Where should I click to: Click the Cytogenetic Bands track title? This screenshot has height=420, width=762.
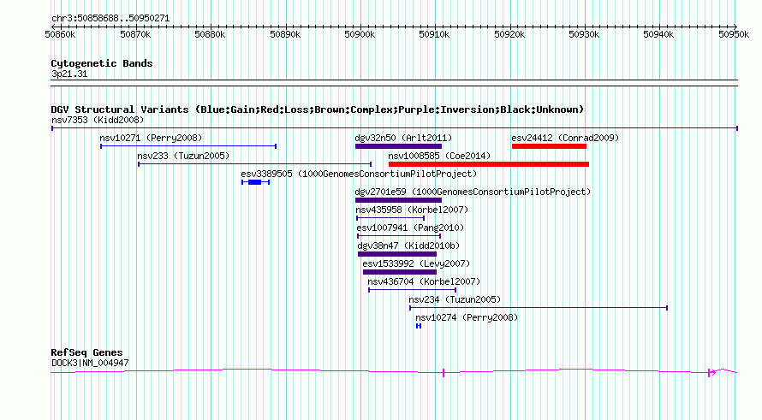click(102, 63)
